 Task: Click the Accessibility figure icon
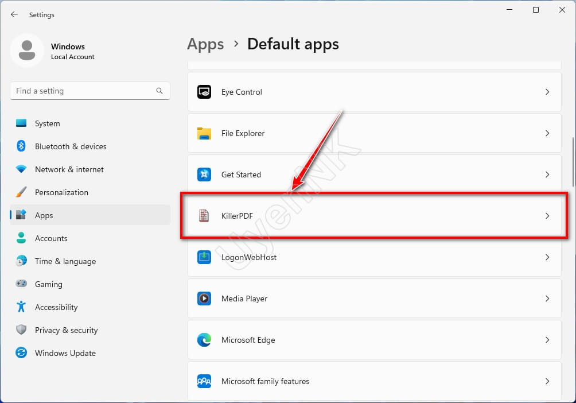coord(21,307)
